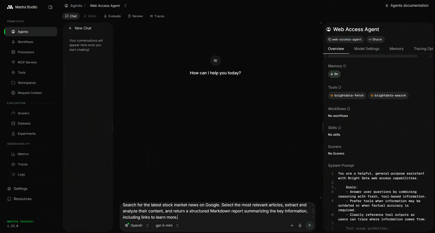The height and width of the screenshot is (233, 435).
Task: Open the OpenAI provider dropdown
Action: 137,225
